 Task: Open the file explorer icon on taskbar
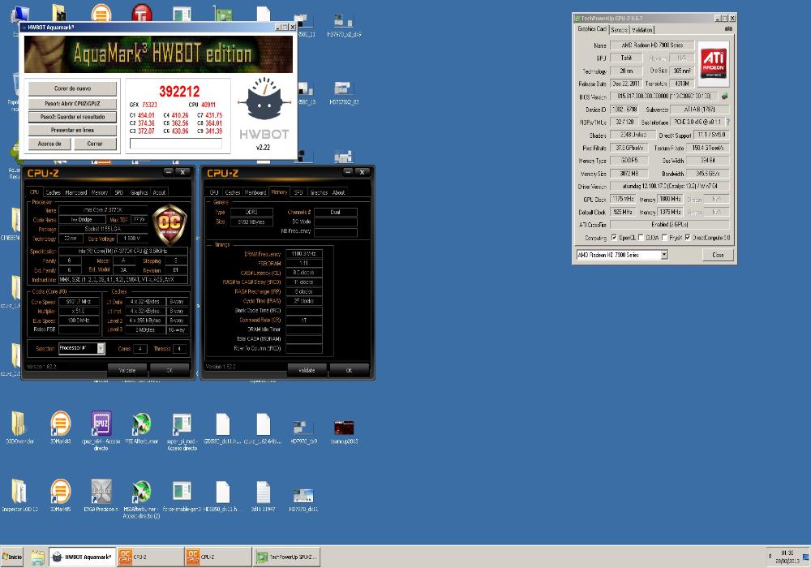37,557
